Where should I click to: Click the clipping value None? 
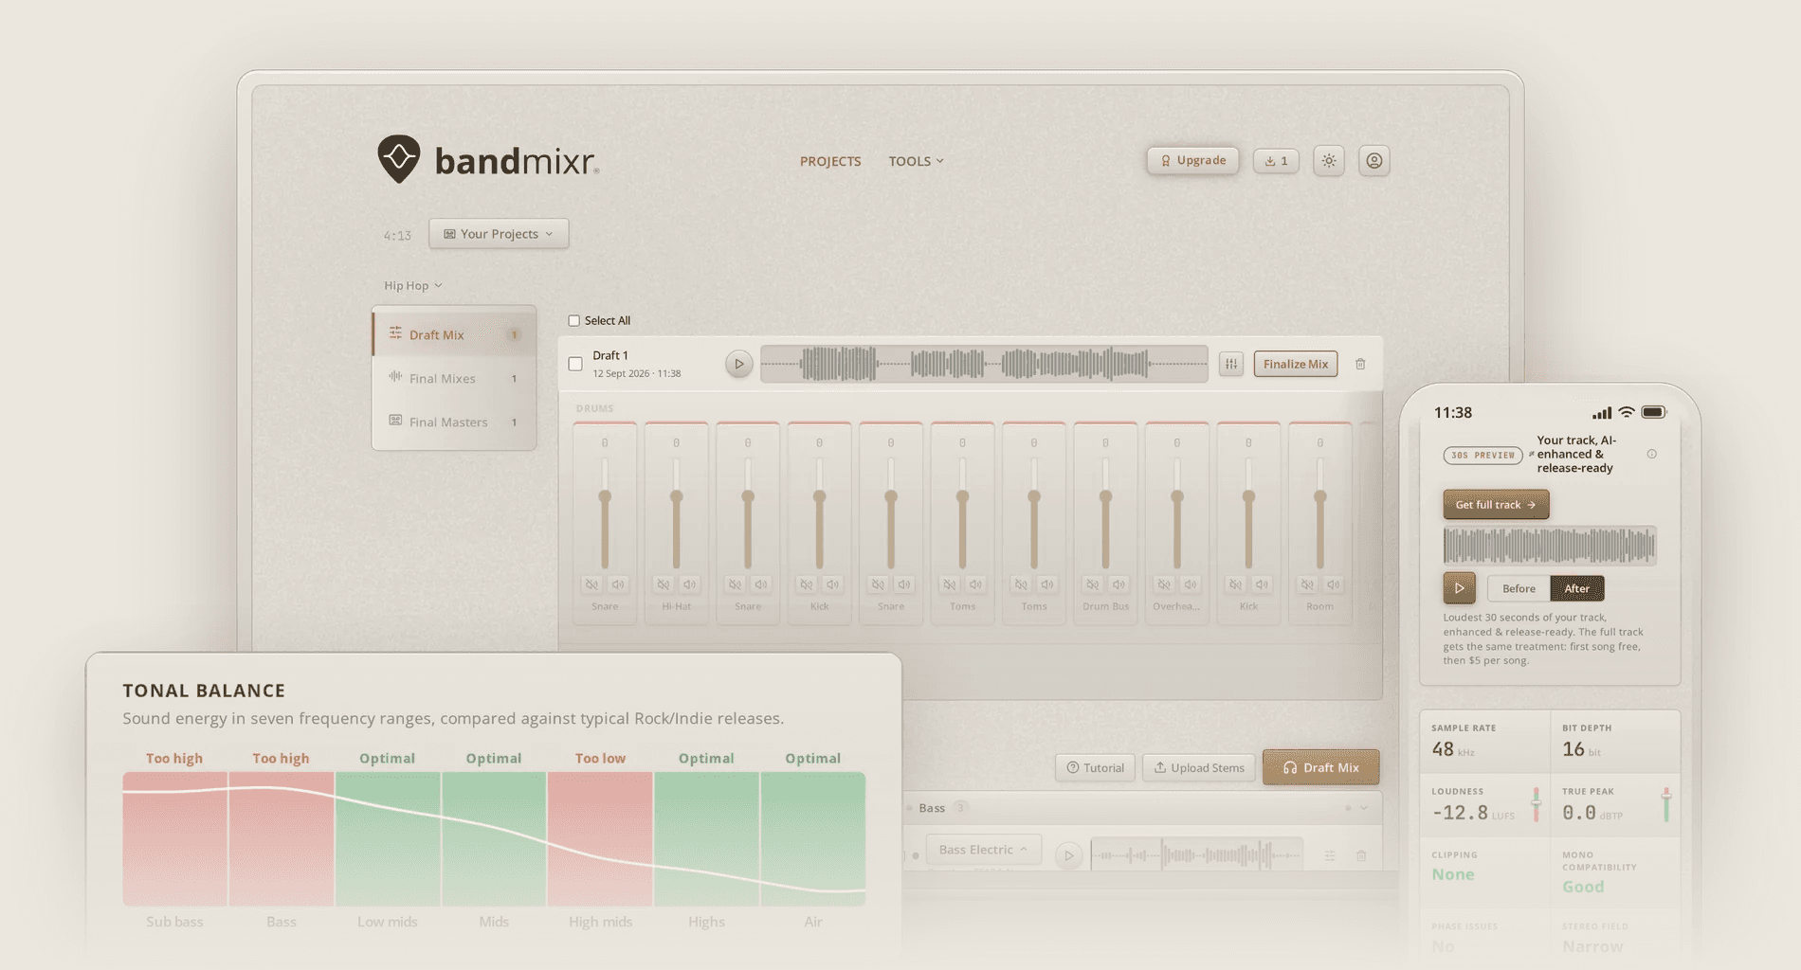pyautogui.click(x=1453, y=874)
